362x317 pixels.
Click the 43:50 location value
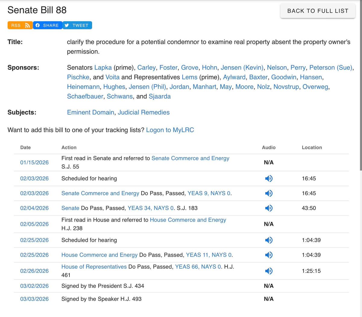[x=309, y=208]
